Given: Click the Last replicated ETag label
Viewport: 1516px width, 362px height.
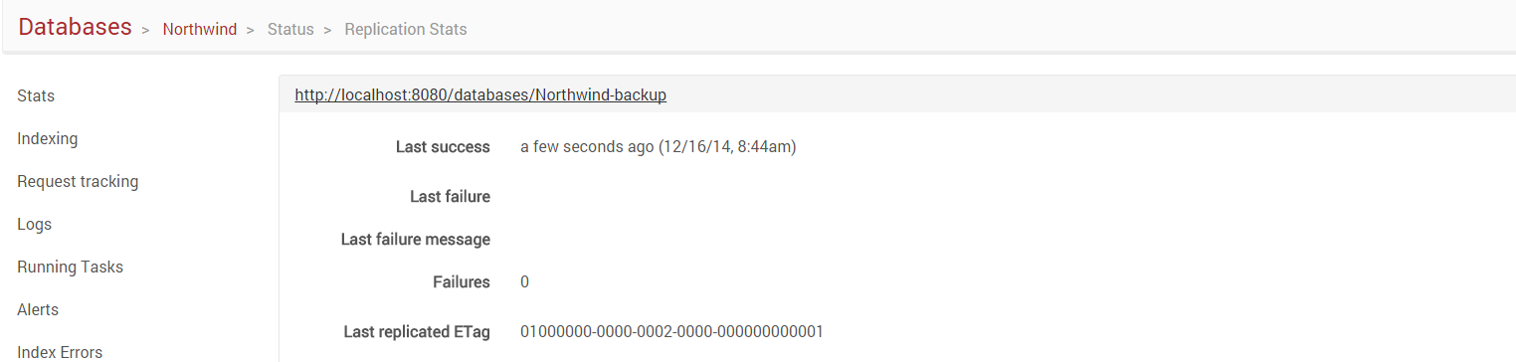Looking at the screenshot, I should [x=417, y=332].
